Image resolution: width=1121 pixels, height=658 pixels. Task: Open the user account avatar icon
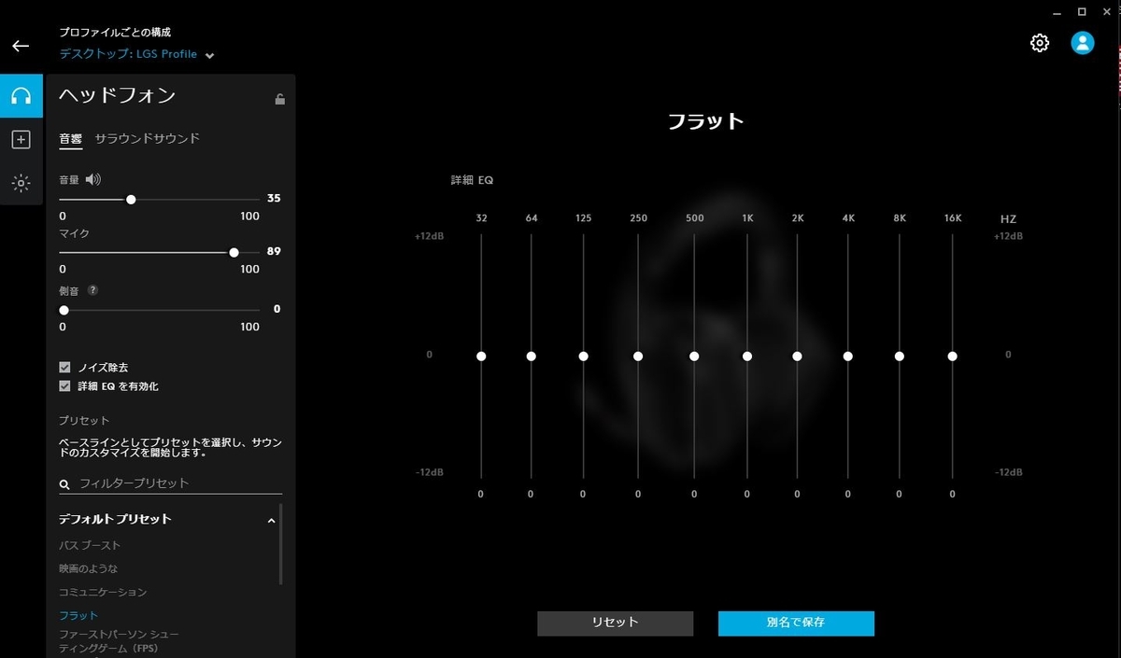pos(1083,43)
